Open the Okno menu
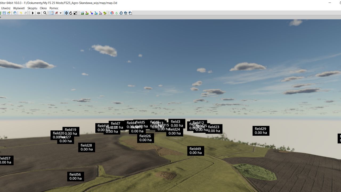This screenshot has height=192, width=341. [x=43, y=8]
